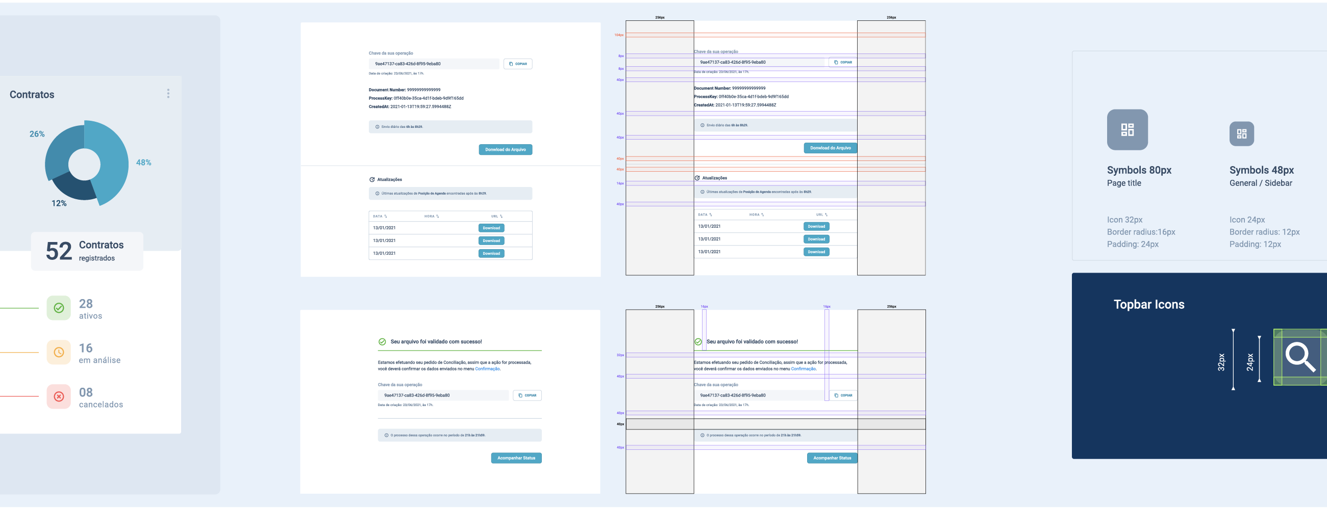Click the '28' ativos count

click(x=86, y=304)
